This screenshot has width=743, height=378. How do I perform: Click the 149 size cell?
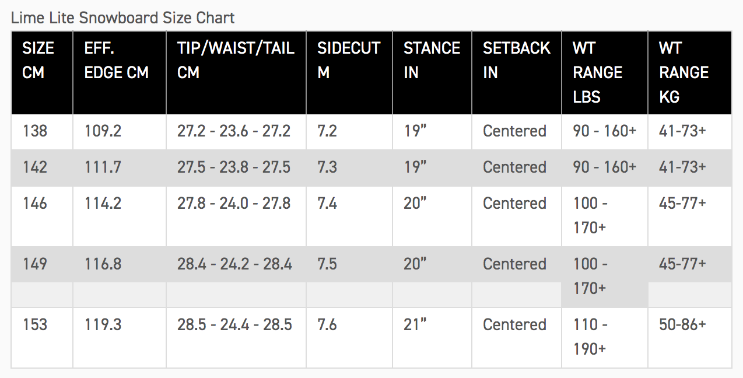(35, 264)
